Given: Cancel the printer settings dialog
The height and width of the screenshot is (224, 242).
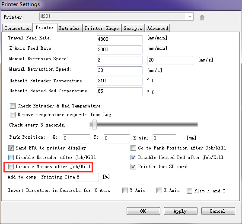Looking at the screenshot, I should 218,211.
